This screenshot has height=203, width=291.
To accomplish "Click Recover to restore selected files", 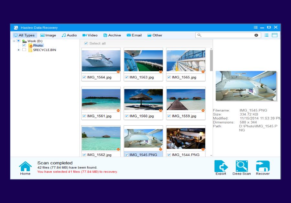I will pyautogui.click(x=263, y=165).
